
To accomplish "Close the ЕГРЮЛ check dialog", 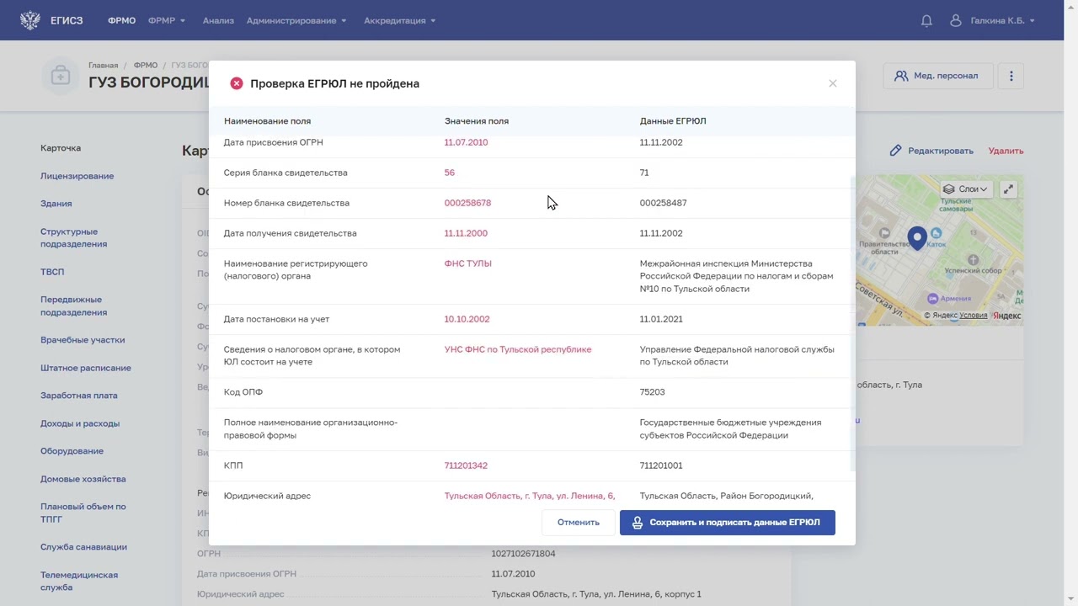I will 832,83.
